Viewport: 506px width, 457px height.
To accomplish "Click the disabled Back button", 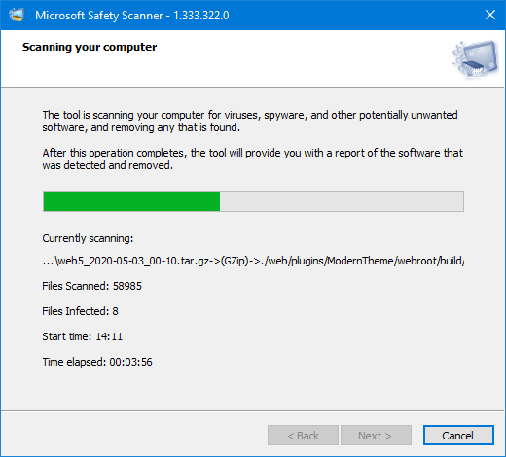I will pyautogui.click(x=303, y=436).
